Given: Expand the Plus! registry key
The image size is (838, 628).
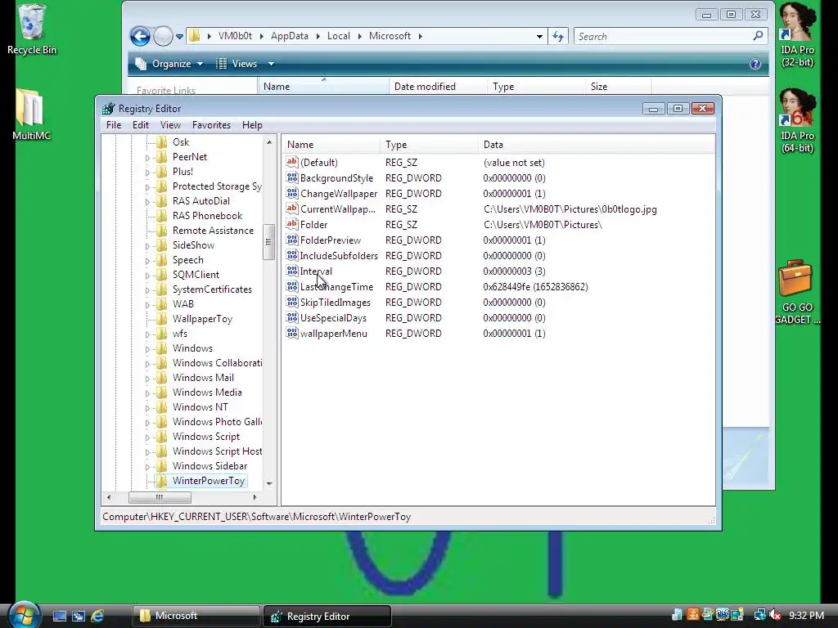Looking at the screenshot, I should [x=147, y=173].
